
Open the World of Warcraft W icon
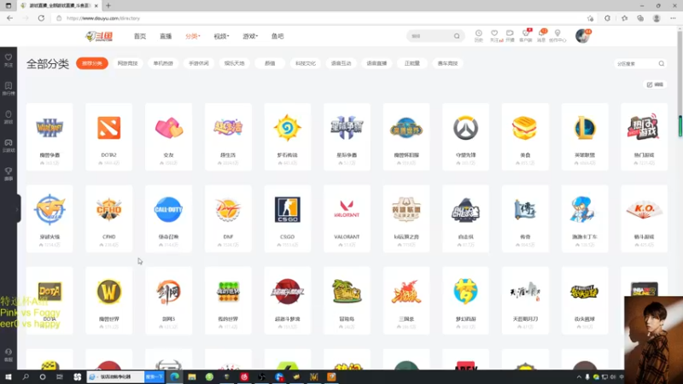(x=109, y=291)
